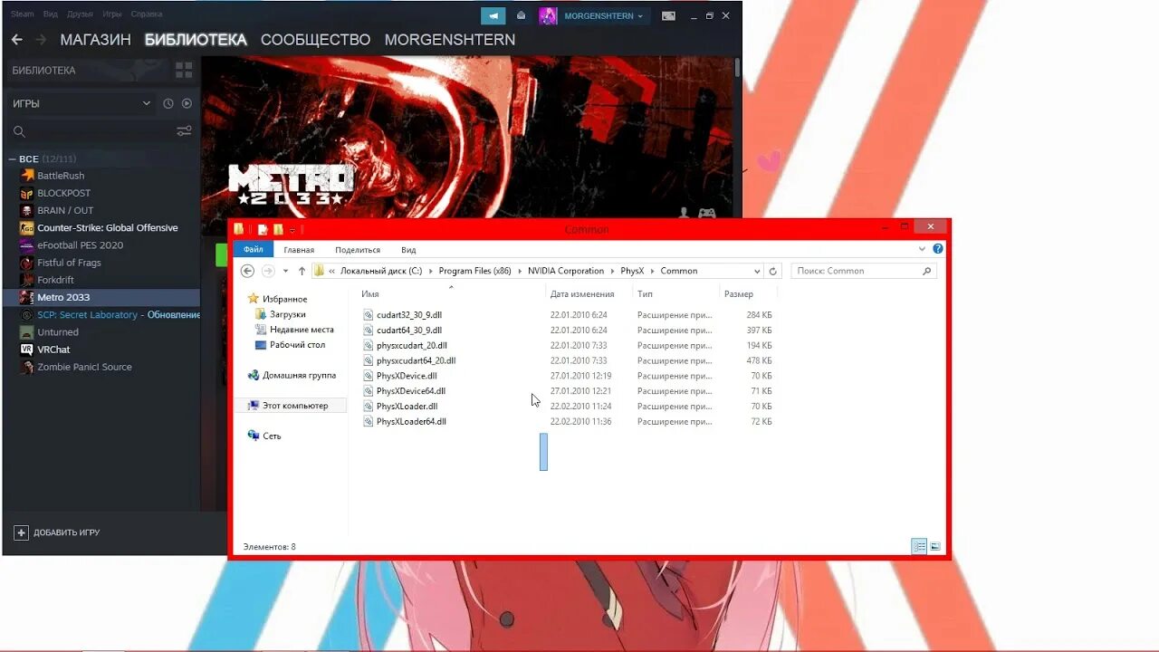Click the Steam library vertical scrollbar
Screen dimensions: 1159x652
[x=738, y=67]
